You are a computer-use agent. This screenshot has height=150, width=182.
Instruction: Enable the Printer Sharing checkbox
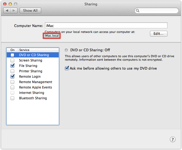(12, 71)
